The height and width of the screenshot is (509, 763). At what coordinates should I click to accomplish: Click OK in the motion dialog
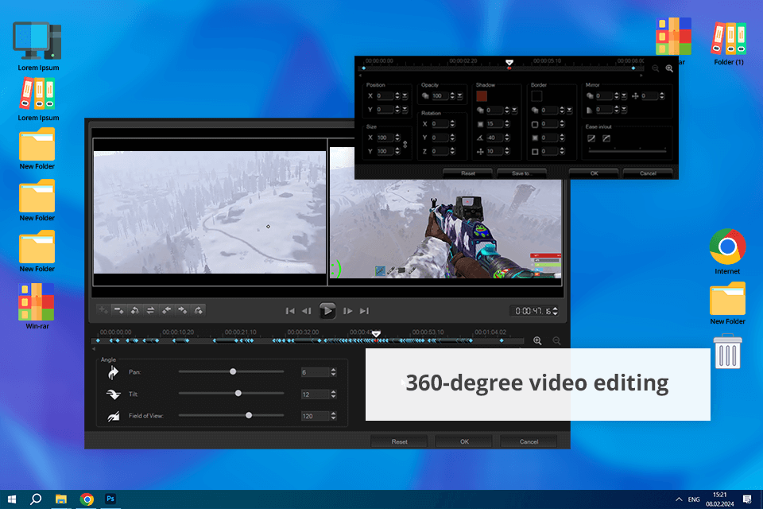(x=595, y=173)
